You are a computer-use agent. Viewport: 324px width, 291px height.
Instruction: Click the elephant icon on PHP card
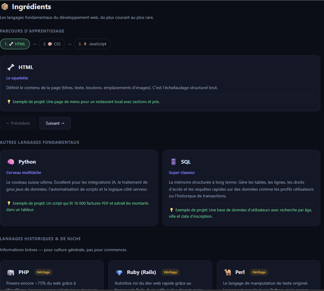click(11, 272)
